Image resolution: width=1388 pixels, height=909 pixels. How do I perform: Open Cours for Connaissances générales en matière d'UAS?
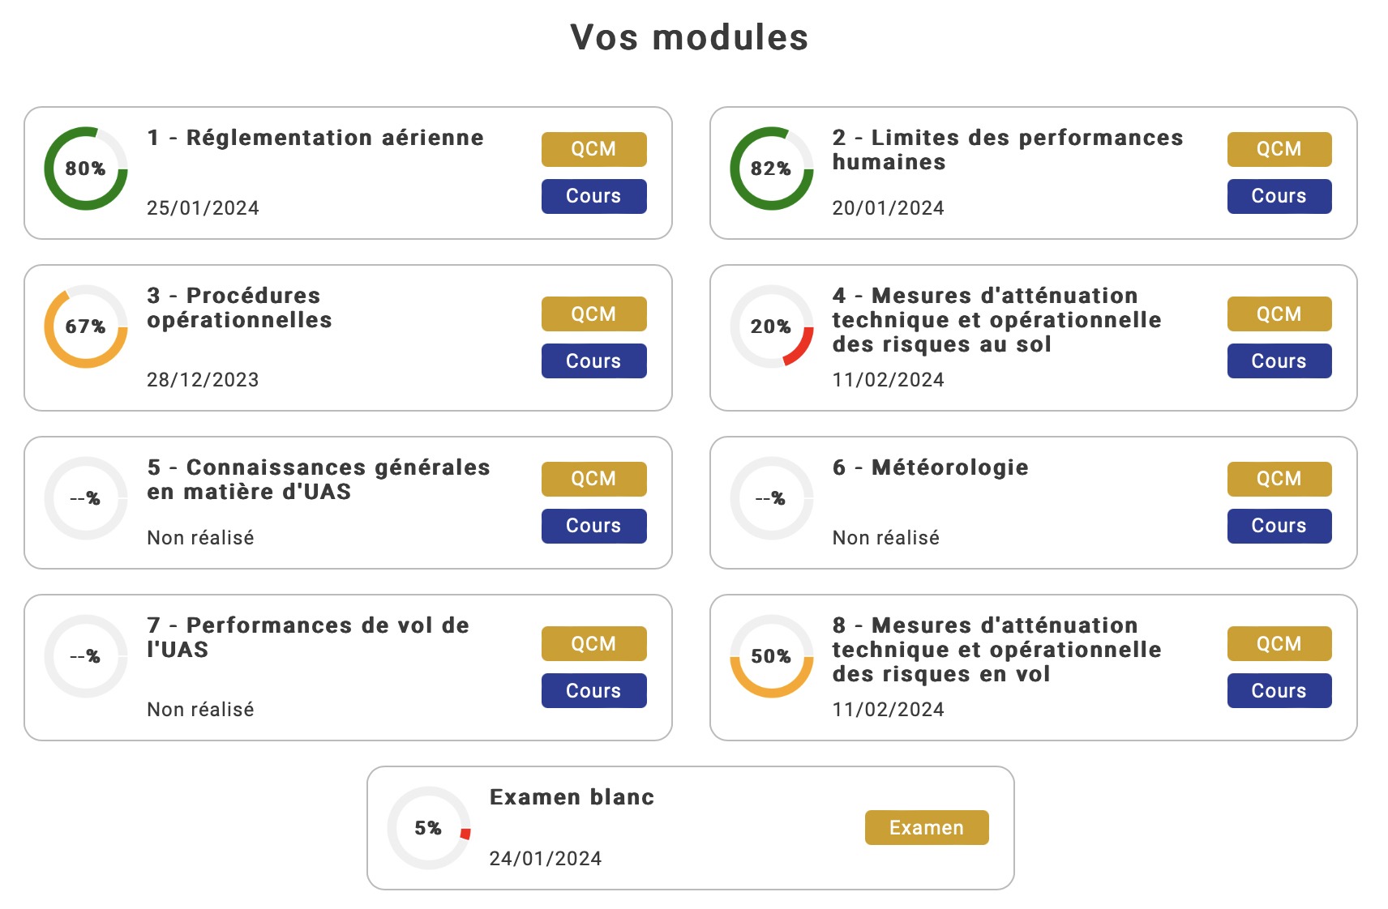coord(593,526)
